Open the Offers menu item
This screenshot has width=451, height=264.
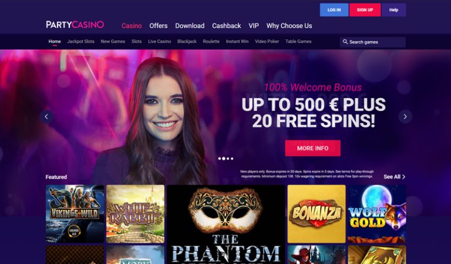point(158,26)
